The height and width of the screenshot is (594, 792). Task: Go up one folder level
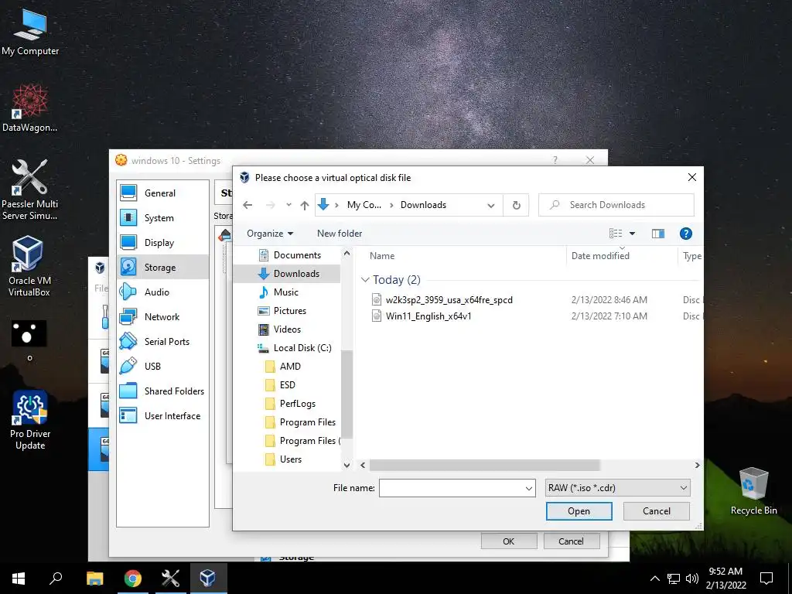coord(305,205)
